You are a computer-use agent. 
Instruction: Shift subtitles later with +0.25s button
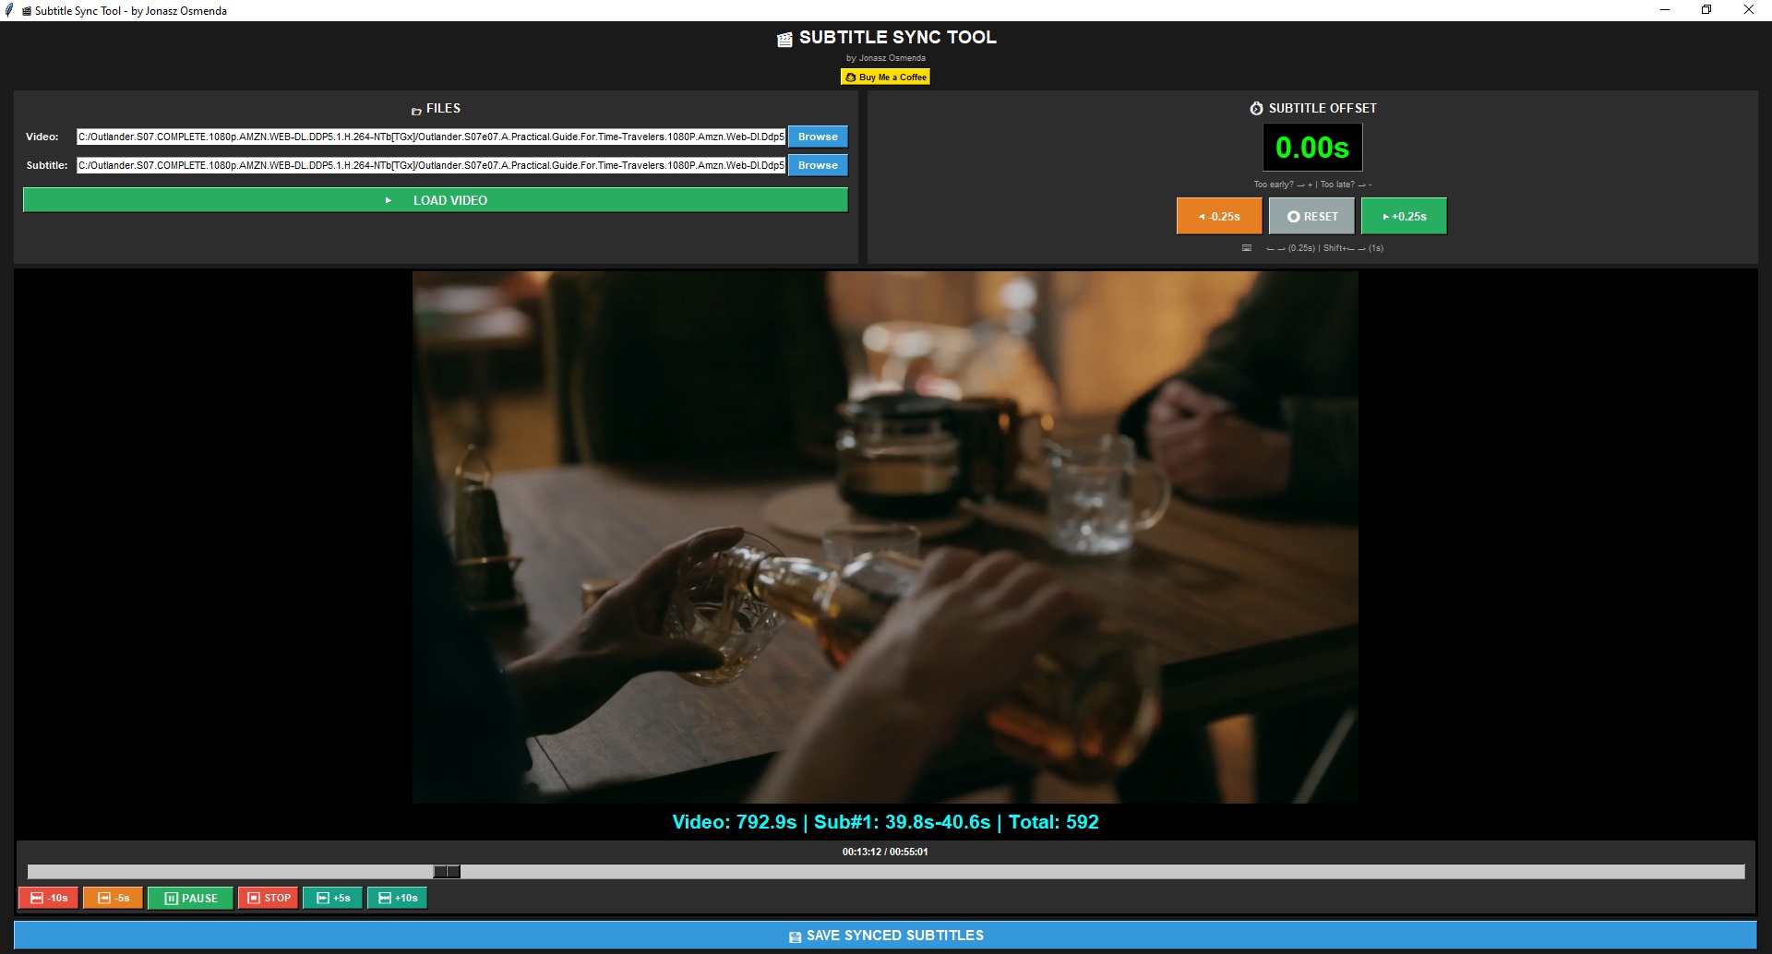pyautogui.click(x=1404, y=217)
